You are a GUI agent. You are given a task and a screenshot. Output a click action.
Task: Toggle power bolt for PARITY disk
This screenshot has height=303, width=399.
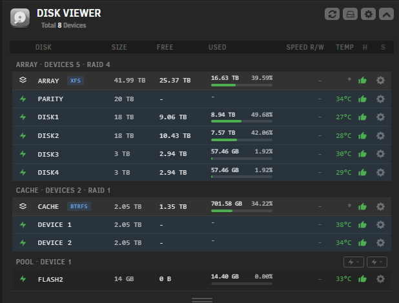click(x=23, y=99)
